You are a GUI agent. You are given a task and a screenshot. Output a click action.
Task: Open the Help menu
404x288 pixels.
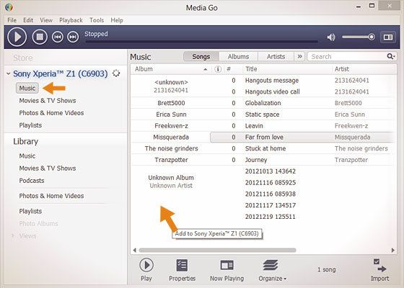(x=117, y=20)
